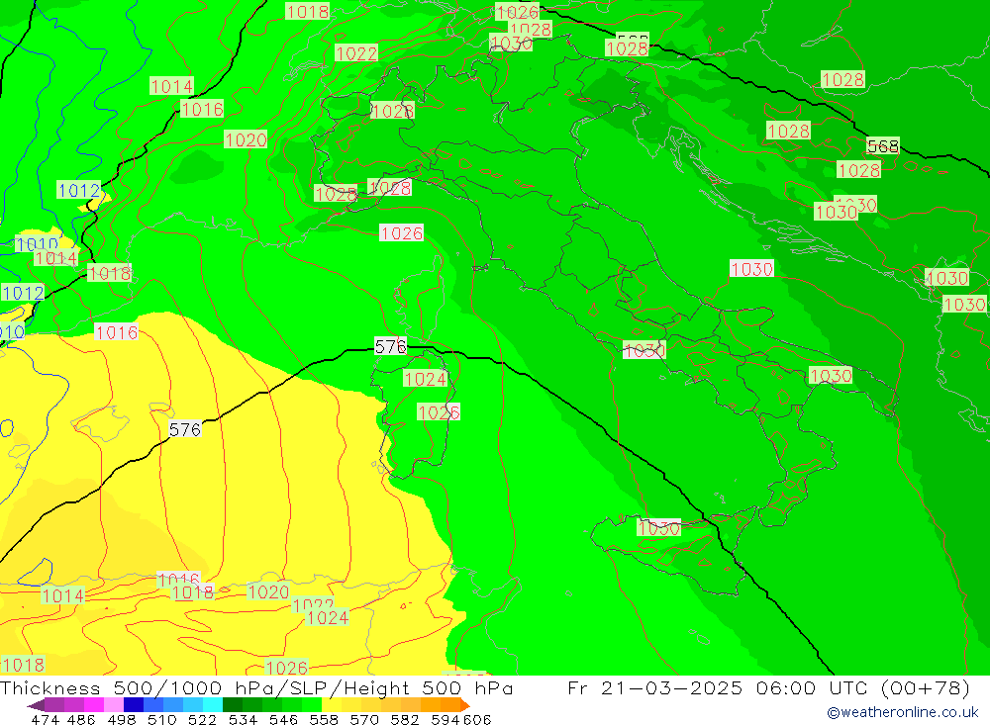Click the fully visible black 568 height label

pyautogui.click(x=883, y=146)
